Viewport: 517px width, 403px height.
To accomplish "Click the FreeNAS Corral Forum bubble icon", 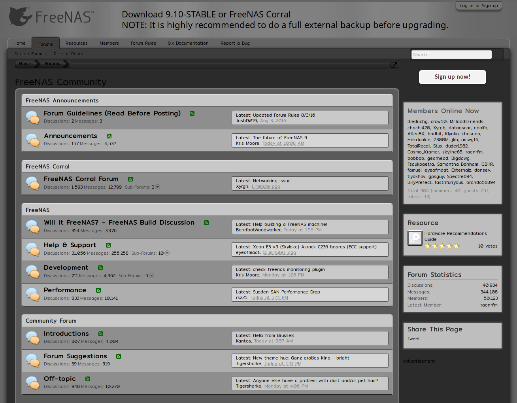I will [32, 183].
